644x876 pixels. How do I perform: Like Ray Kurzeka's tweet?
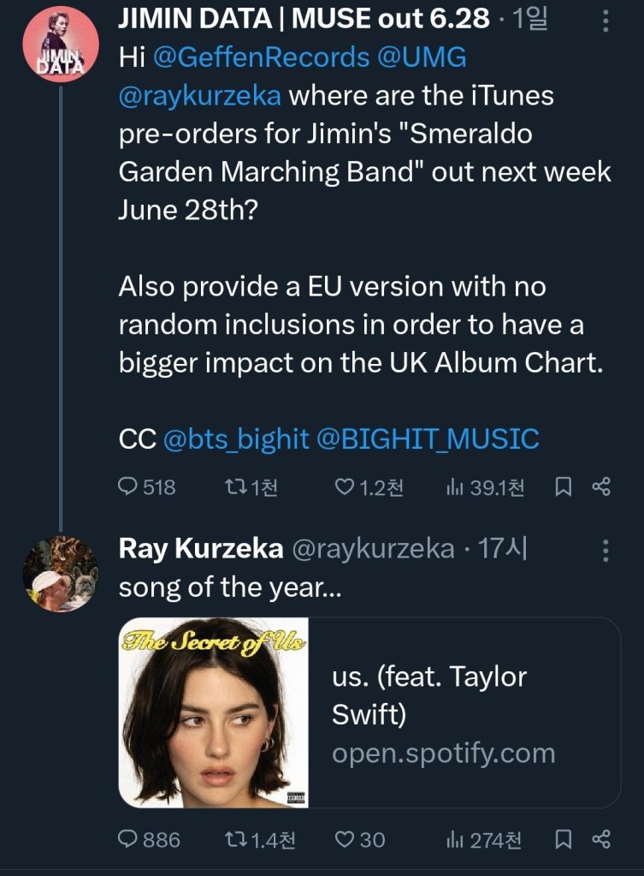point(344,839)
